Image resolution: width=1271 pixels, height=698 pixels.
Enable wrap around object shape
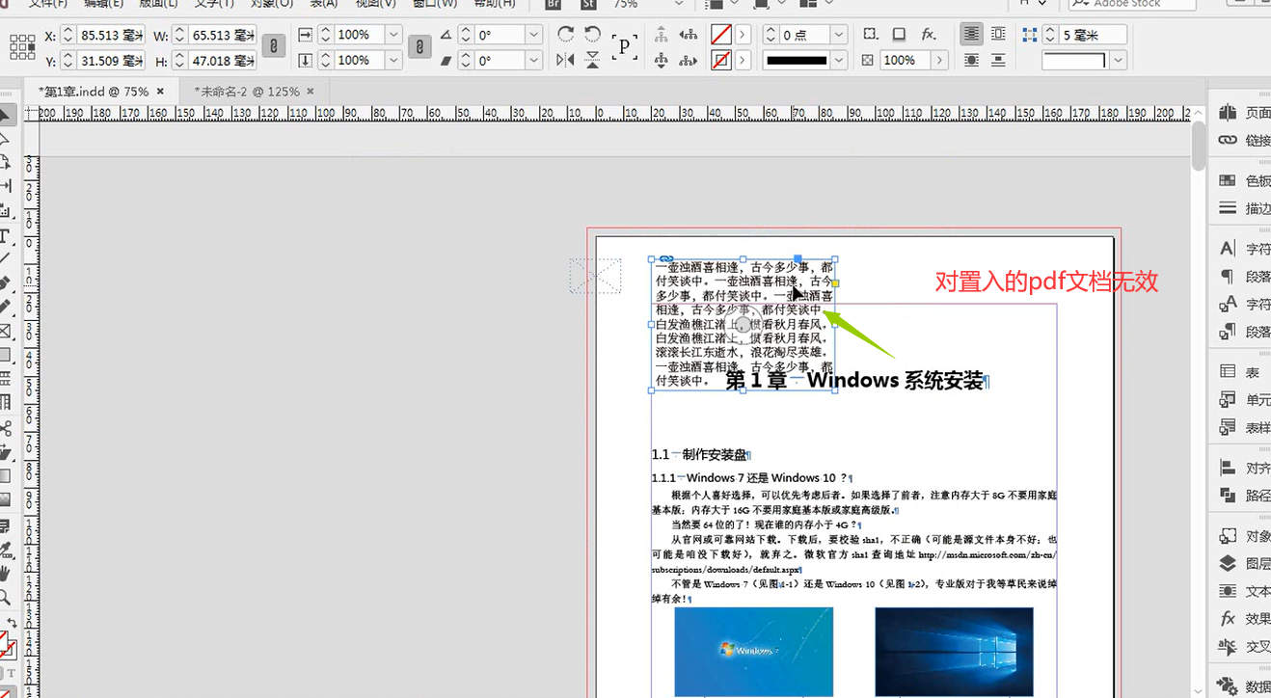point(971,60)
